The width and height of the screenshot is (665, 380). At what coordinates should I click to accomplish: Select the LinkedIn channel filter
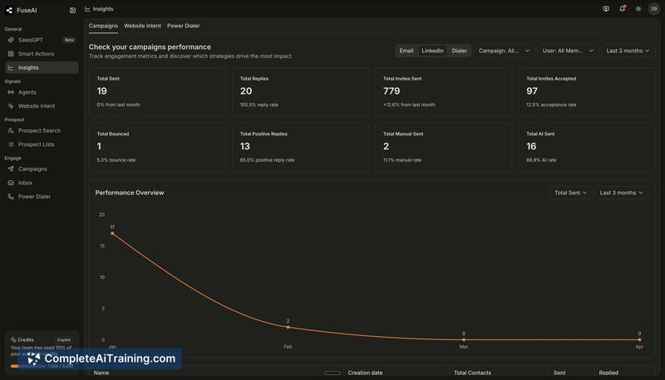tap(432, 51)
